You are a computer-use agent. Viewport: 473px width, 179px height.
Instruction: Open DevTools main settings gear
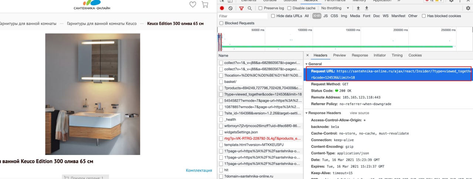(x=451, y=1)
